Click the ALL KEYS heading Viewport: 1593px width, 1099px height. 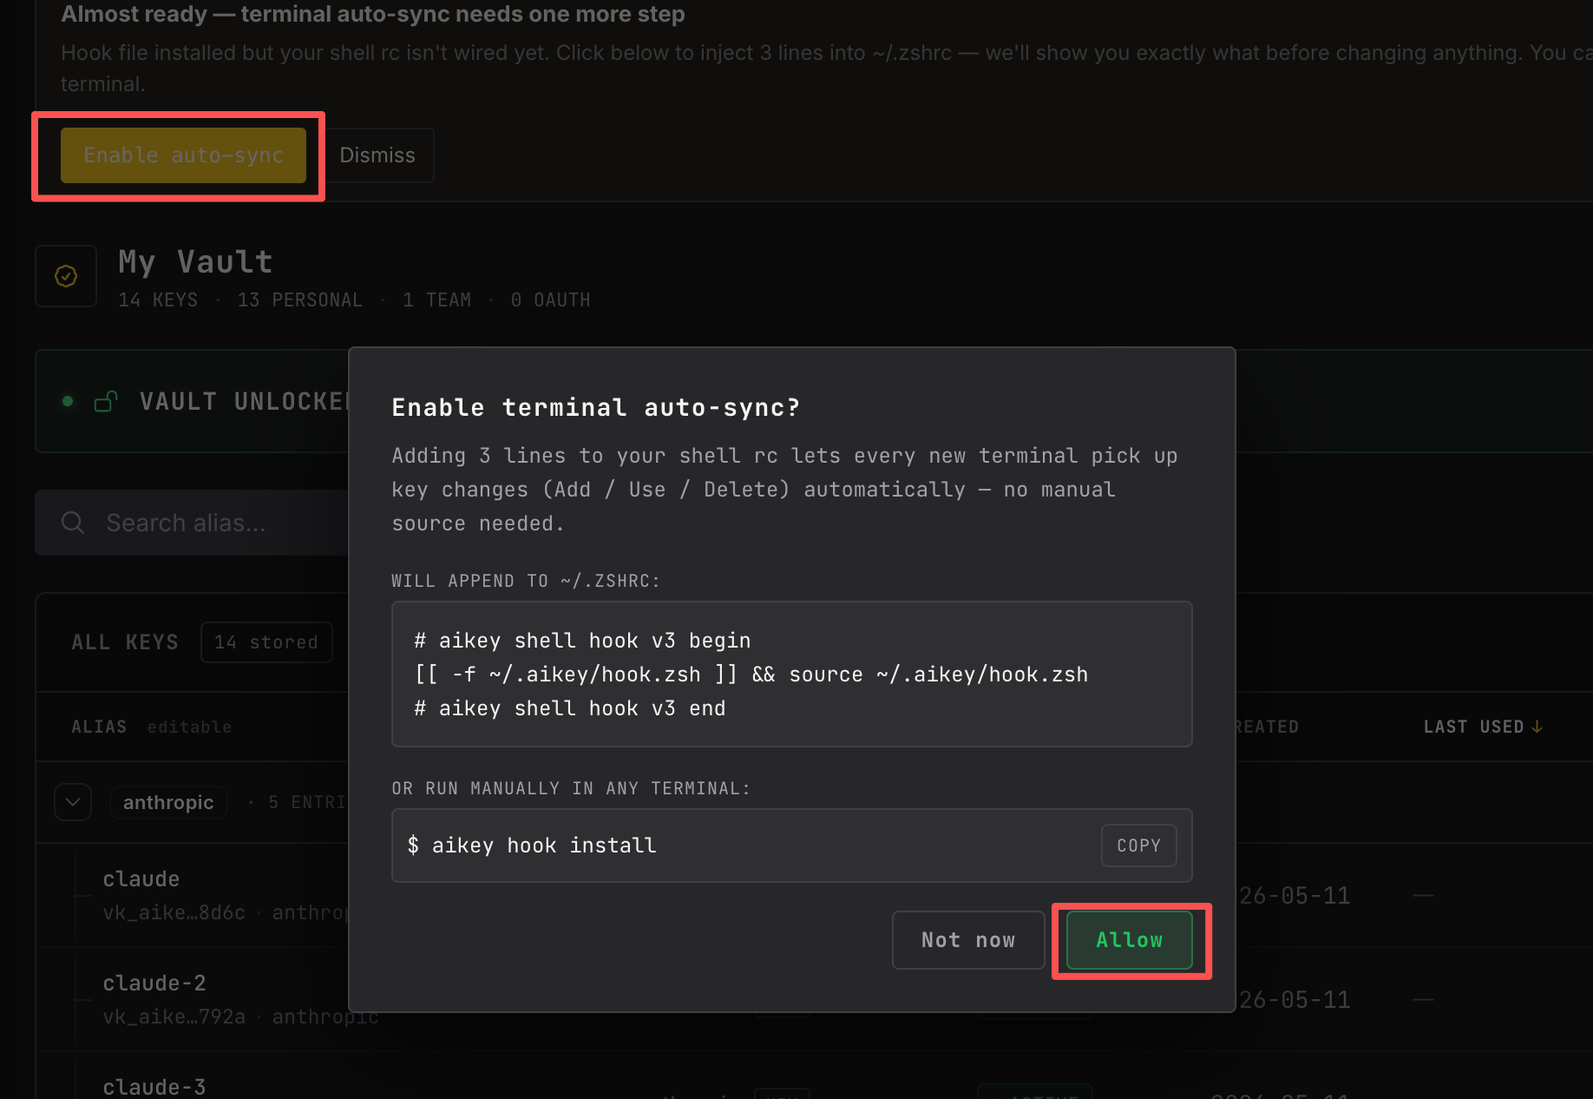click(125, 642)
